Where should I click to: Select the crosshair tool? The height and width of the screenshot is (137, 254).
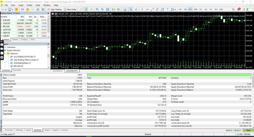136,9
